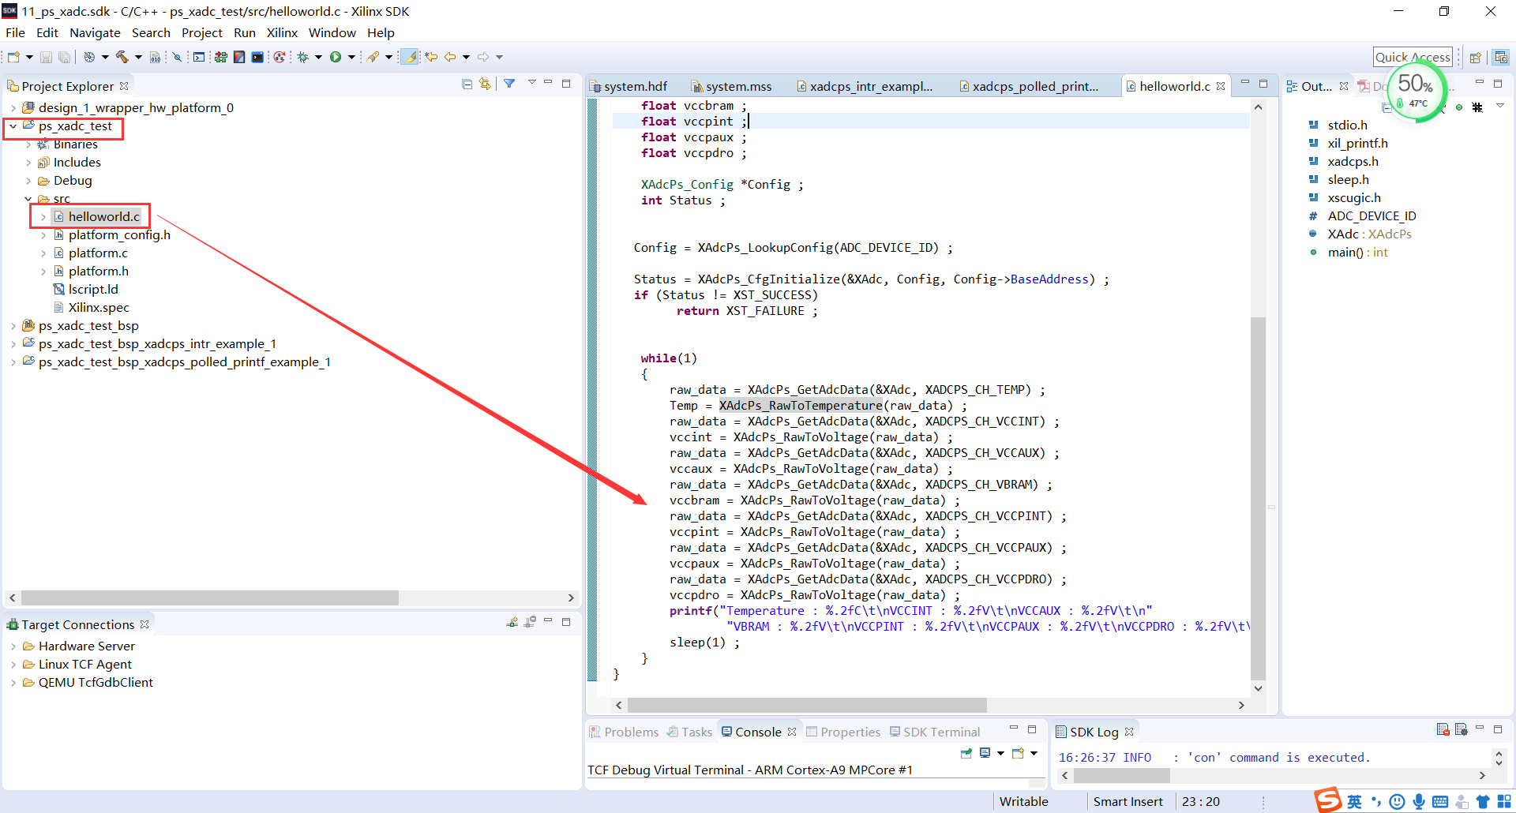The height and width of the screenshot is (813, 1516).
Task: Click Open Console icon in Console view
Action: click(x=1018, y=753)
